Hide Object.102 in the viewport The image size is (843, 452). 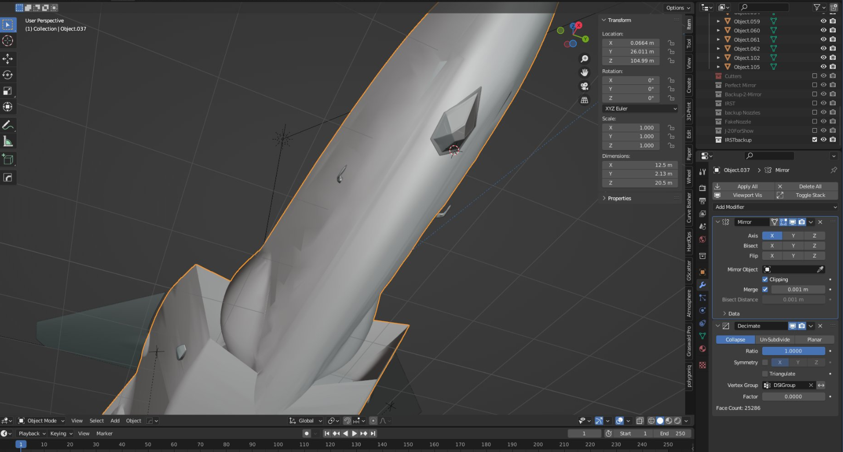click(x=824, y=58)
